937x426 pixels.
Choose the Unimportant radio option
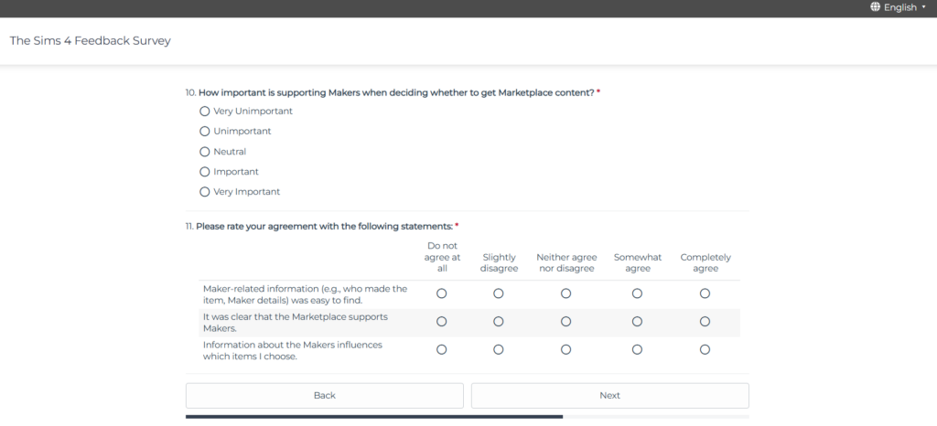[x=205, y=132]
